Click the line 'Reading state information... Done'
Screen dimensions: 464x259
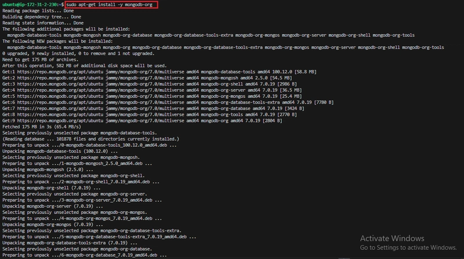pos(43,23)
